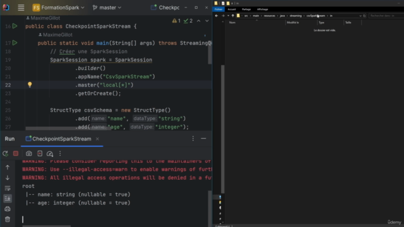
Task: Hide the Run tool window
Action: coord(203,139)
